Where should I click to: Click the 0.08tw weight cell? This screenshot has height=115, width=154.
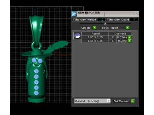point(122,41)
